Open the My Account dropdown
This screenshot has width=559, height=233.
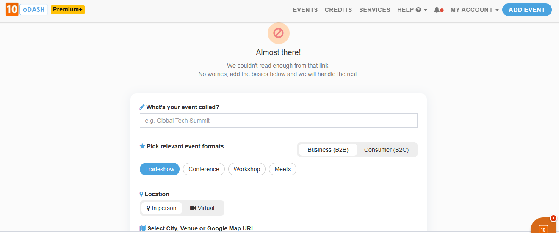tap(474, 10)
